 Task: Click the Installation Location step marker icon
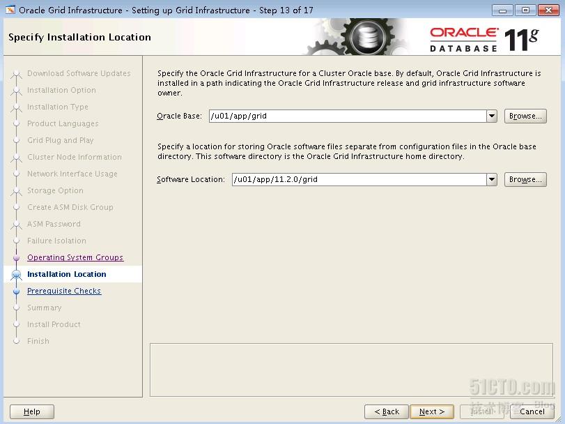pos(16,275)
